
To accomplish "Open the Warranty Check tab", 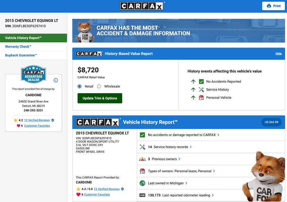I will pyautogui.click(x=34, y=47).
